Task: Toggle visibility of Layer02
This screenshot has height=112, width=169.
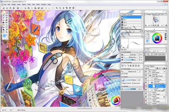Action: click(x=146, y=79)
